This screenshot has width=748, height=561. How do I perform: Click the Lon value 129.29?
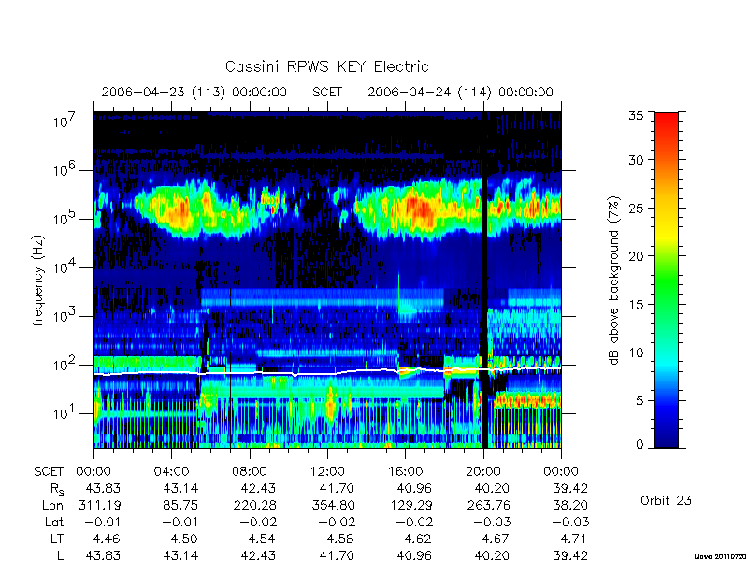[x=411, y=505]
